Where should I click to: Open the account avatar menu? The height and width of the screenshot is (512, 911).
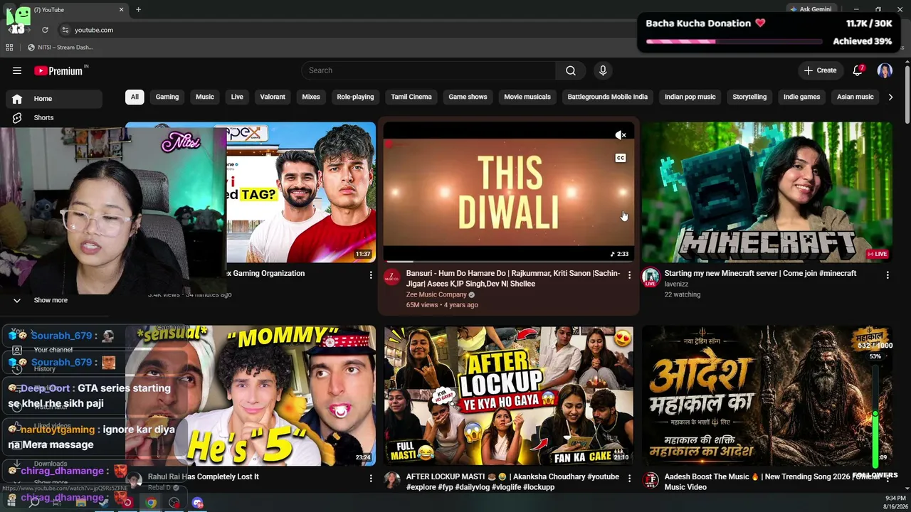click(x=885, y=70)
